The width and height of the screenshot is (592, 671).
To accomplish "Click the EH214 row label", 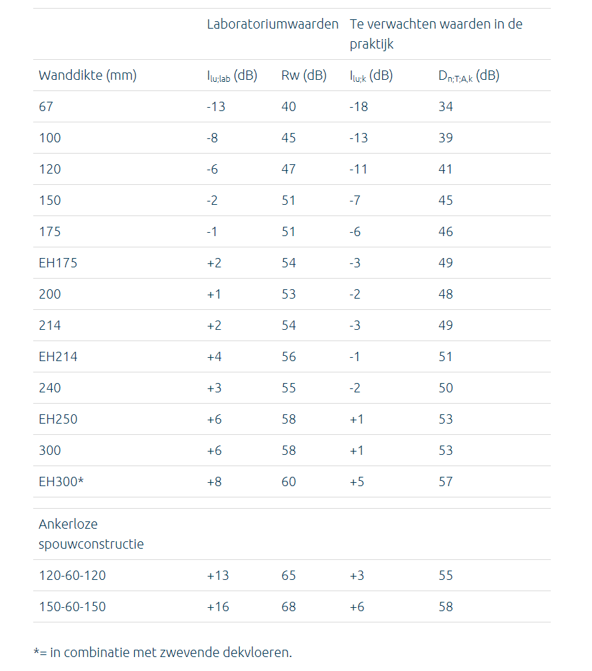I will [x=58, y=356].
